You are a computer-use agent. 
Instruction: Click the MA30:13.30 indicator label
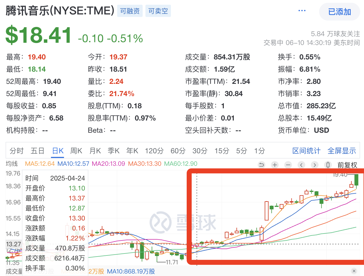click(x=145, y=164)
